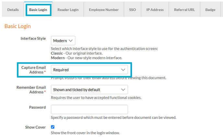223x137 pixels.
Task: Click the orange Basic Login heading
Action: point(18,26)
